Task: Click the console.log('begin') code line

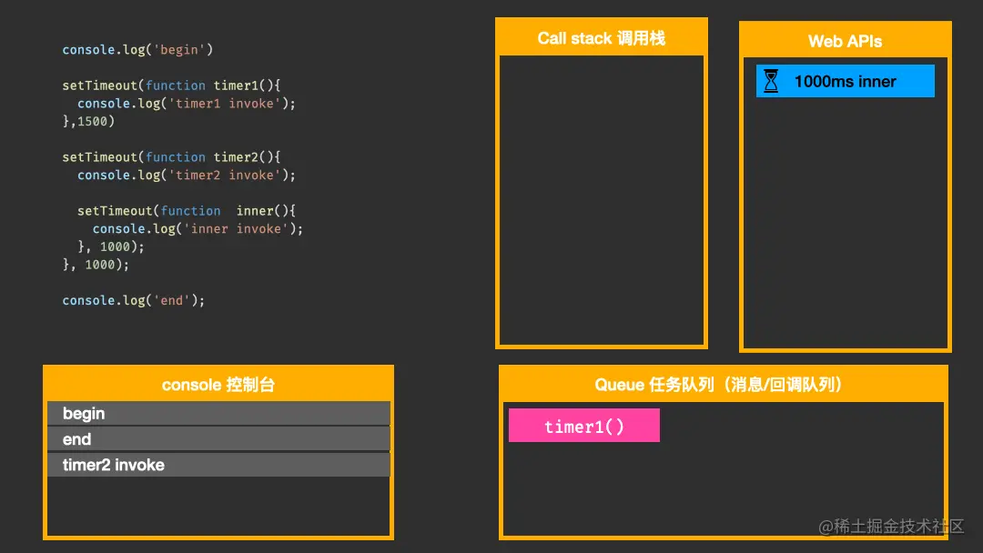Action: [137, 49]
